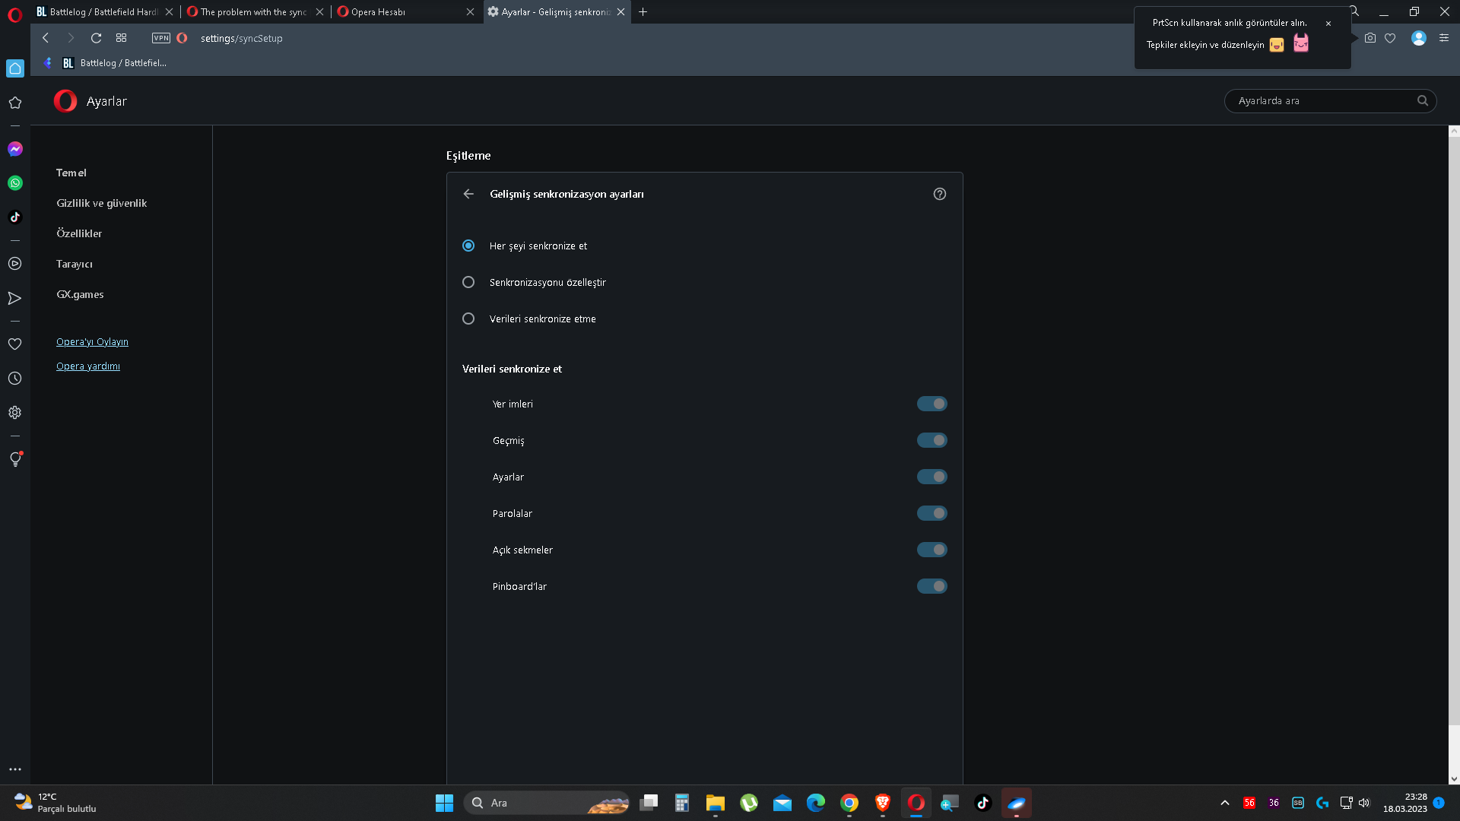This screenshot has width=1460, height=821.
Task: Open Gizlilik ve güvenlik settings section
Action: (x=102, y=203)
